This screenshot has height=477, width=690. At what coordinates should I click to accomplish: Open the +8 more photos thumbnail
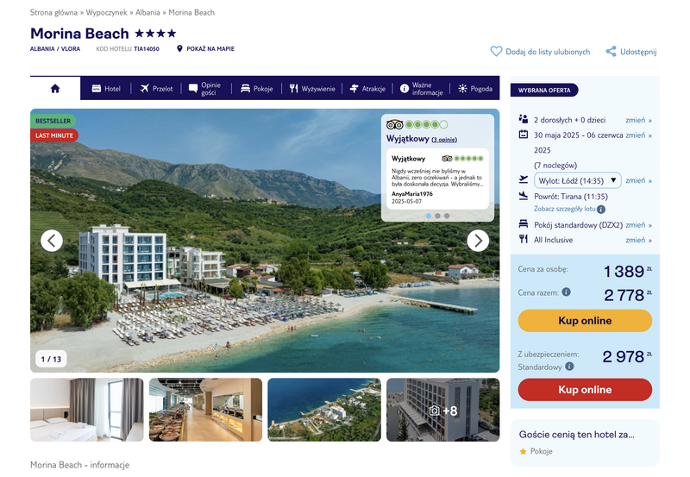[443, 410]
